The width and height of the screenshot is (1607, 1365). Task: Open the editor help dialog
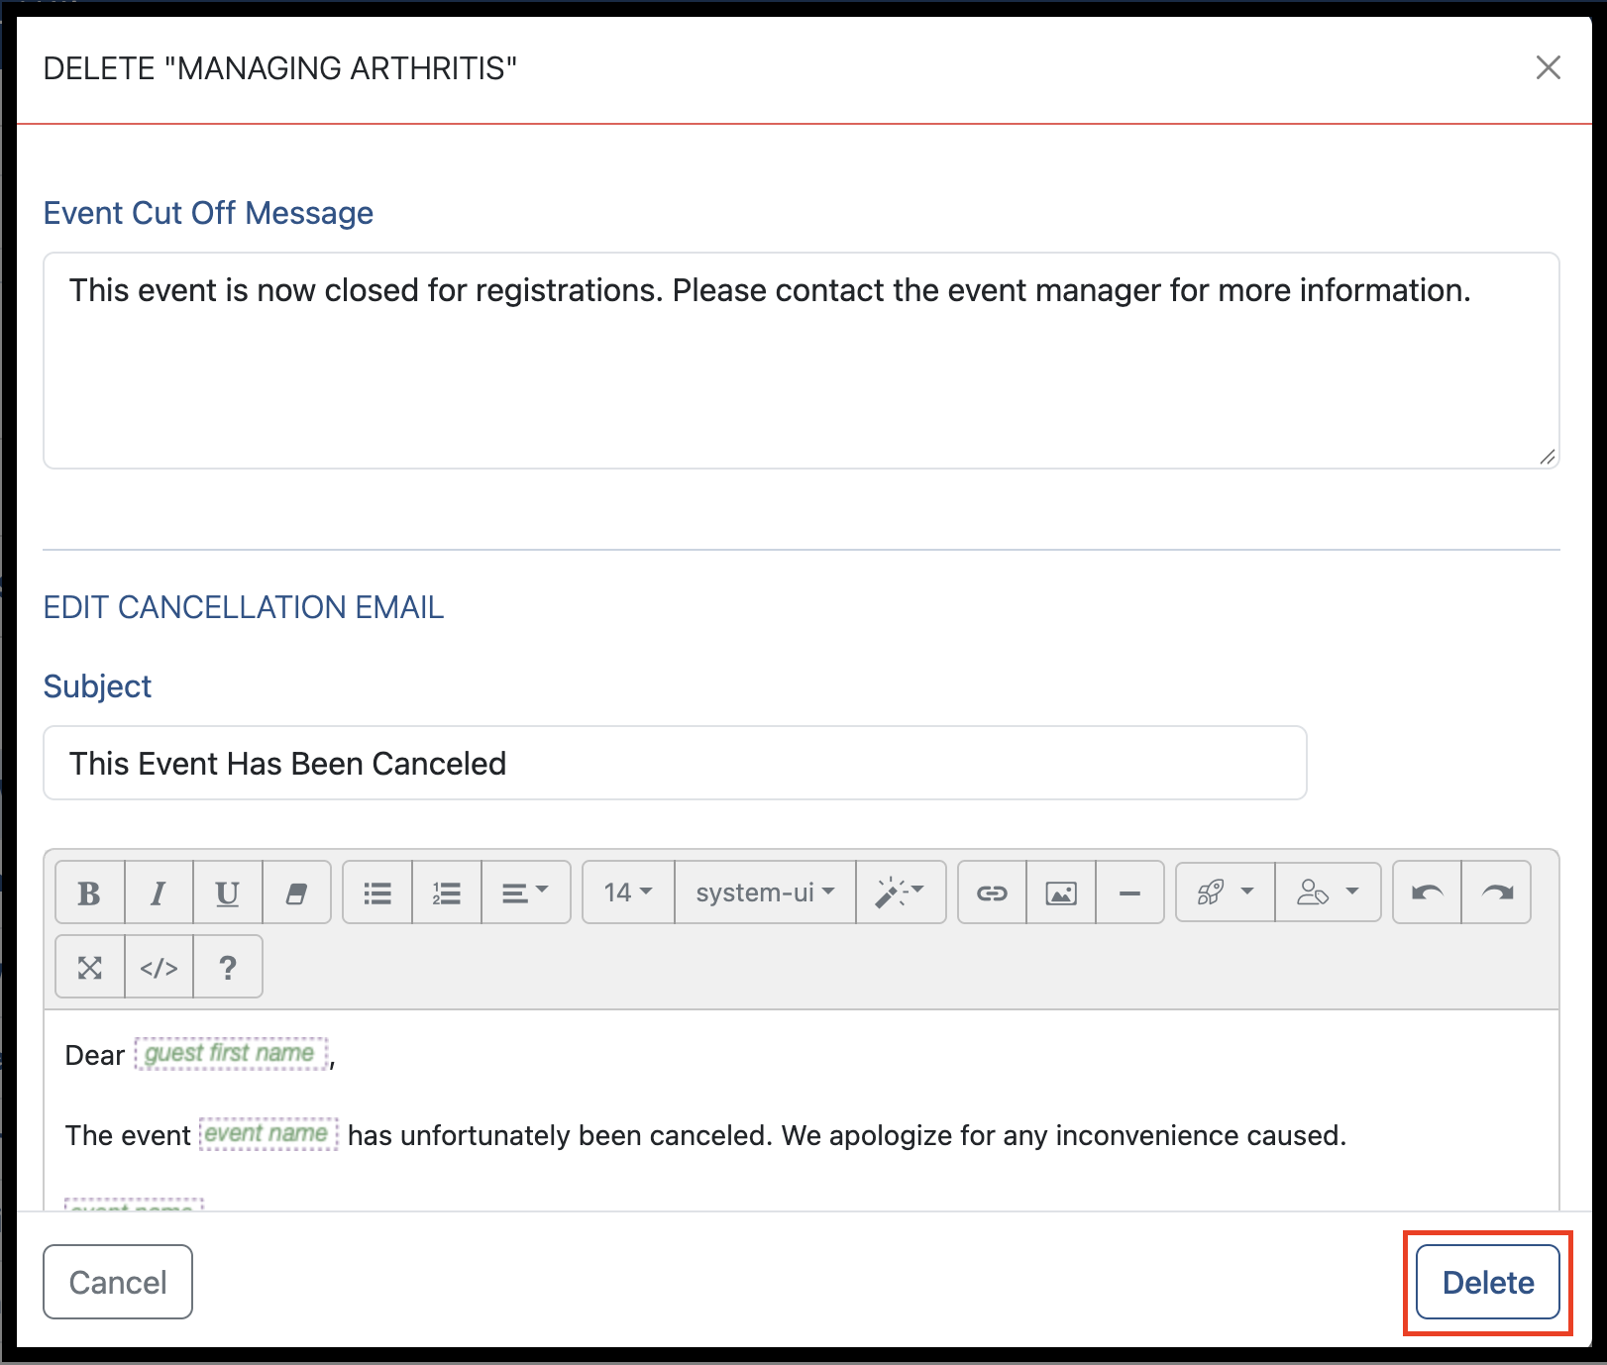[228, 967]
